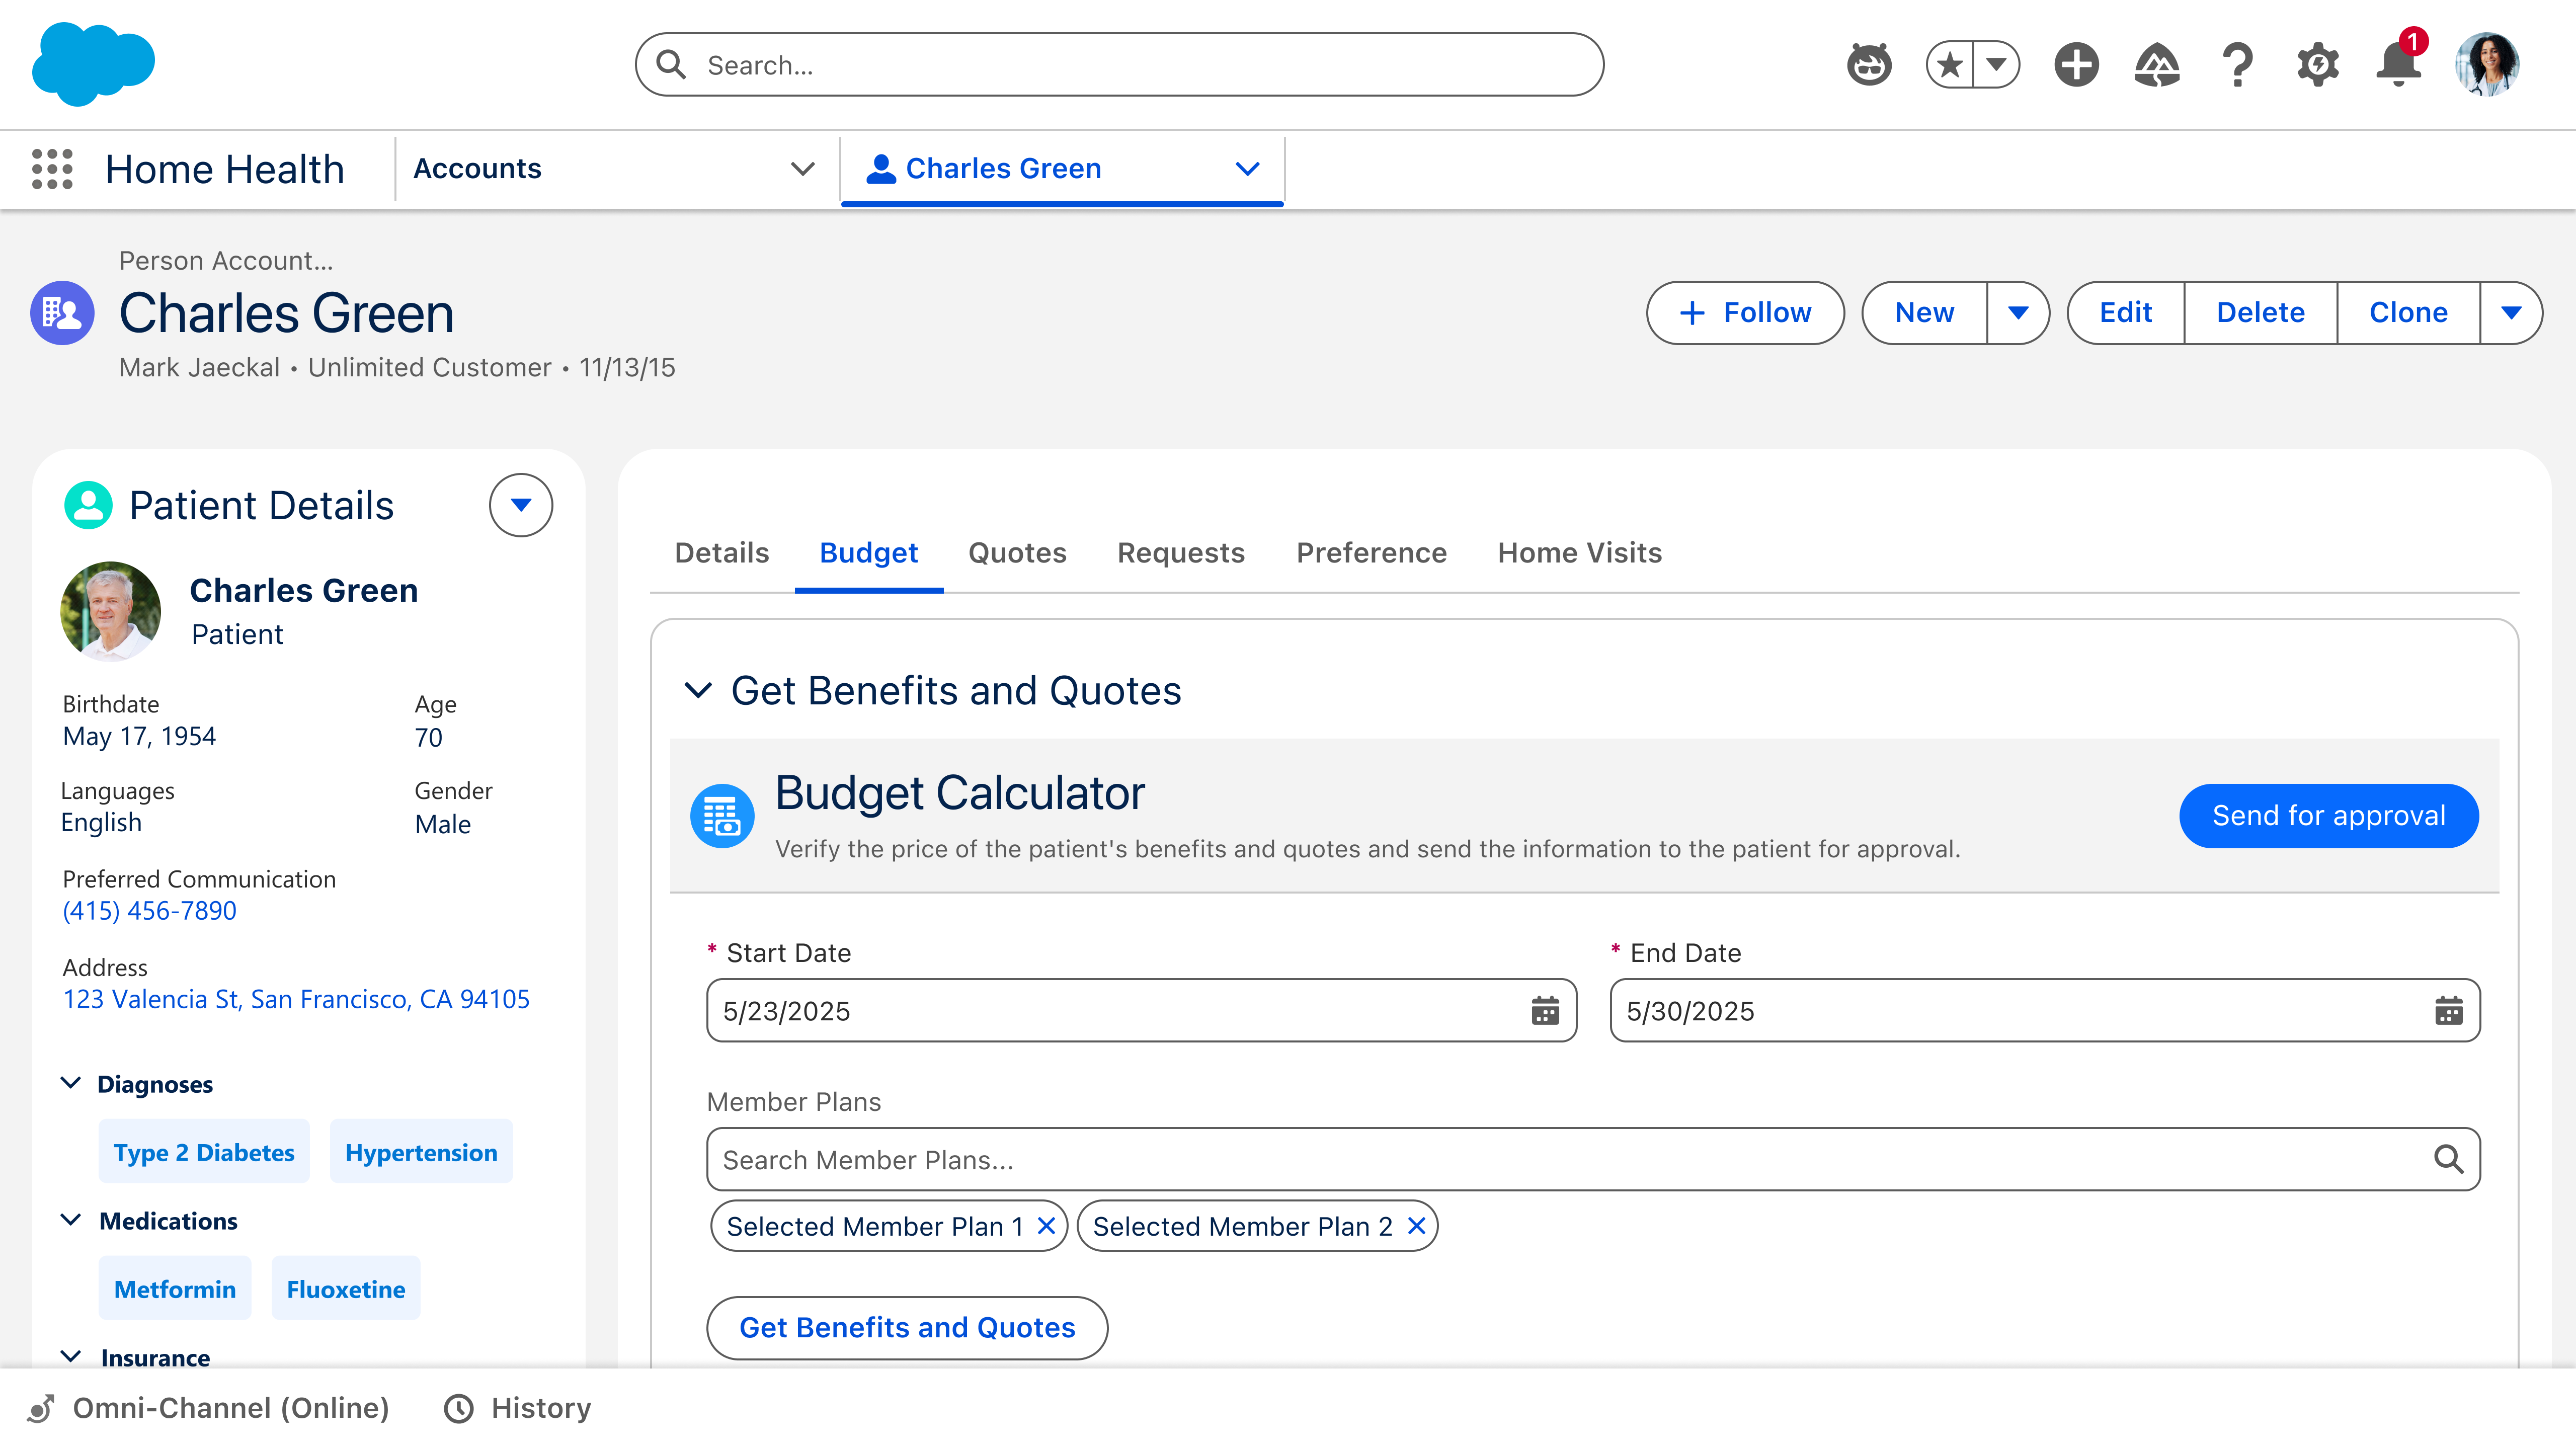Collapse Get Benefits and Quotes section
Image resolution: width=2576 pixels, height=1449 pixels.
(x=698, y=691)
